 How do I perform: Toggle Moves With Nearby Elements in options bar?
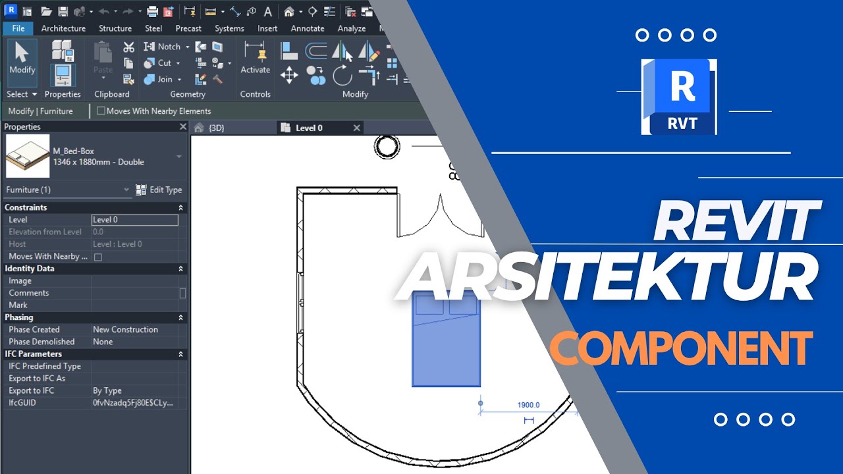[101, 111]
